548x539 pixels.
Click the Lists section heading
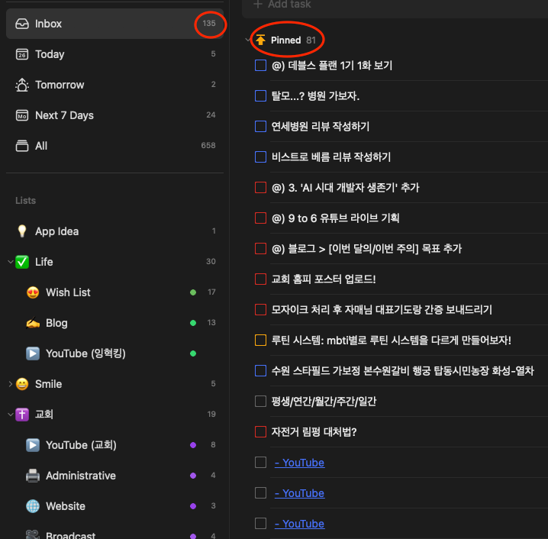[x=25, y=200]
